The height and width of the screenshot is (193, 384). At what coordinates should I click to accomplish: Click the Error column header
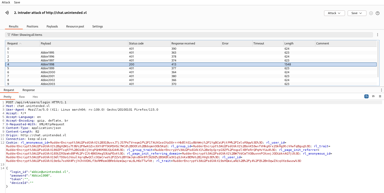(237, 43)
